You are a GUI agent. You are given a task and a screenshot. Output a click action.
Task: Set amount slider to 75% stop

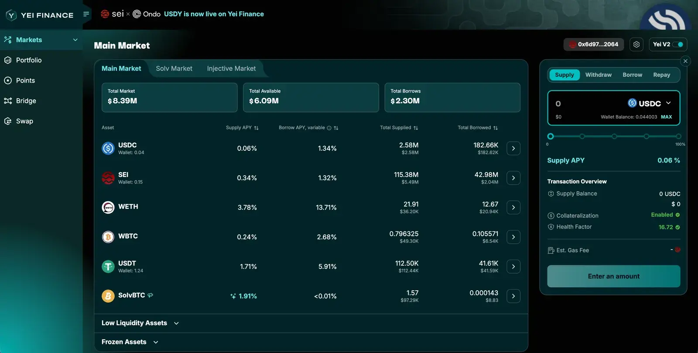[646, 136]
